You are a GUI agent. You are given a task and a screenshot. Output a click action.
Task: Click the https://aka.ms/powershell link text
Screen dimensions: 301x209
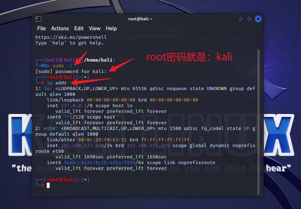click(x=71, y=37)
